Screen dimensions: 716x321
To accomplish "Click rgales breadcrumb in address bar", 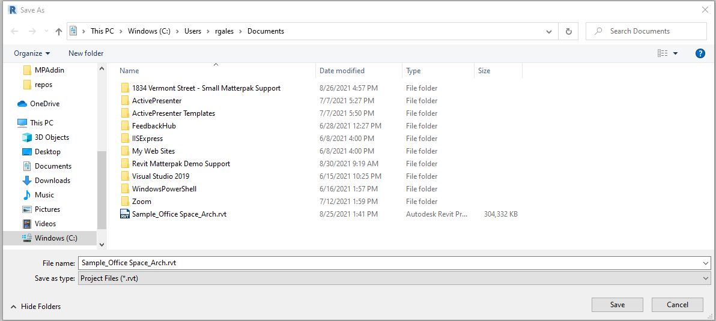I will (225, 31).
